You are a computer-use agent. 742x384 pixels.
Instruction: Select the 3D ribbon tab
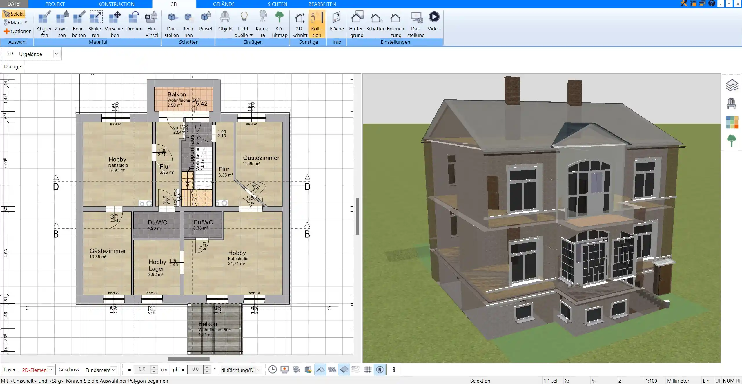pyautogui.click(x=174, y=4)
